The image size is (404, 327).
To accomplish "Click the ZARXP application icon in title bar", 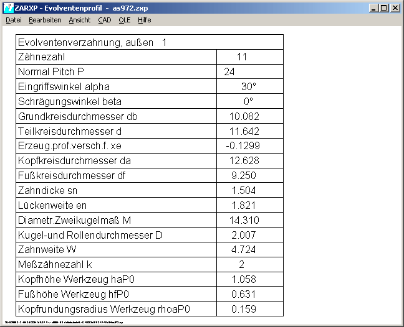I will (x=7, y=7).
